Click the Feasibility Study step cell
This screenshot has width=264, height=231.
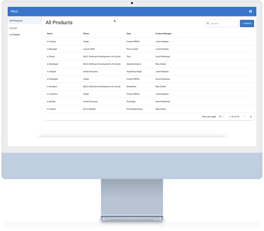[x=134, y=71]
